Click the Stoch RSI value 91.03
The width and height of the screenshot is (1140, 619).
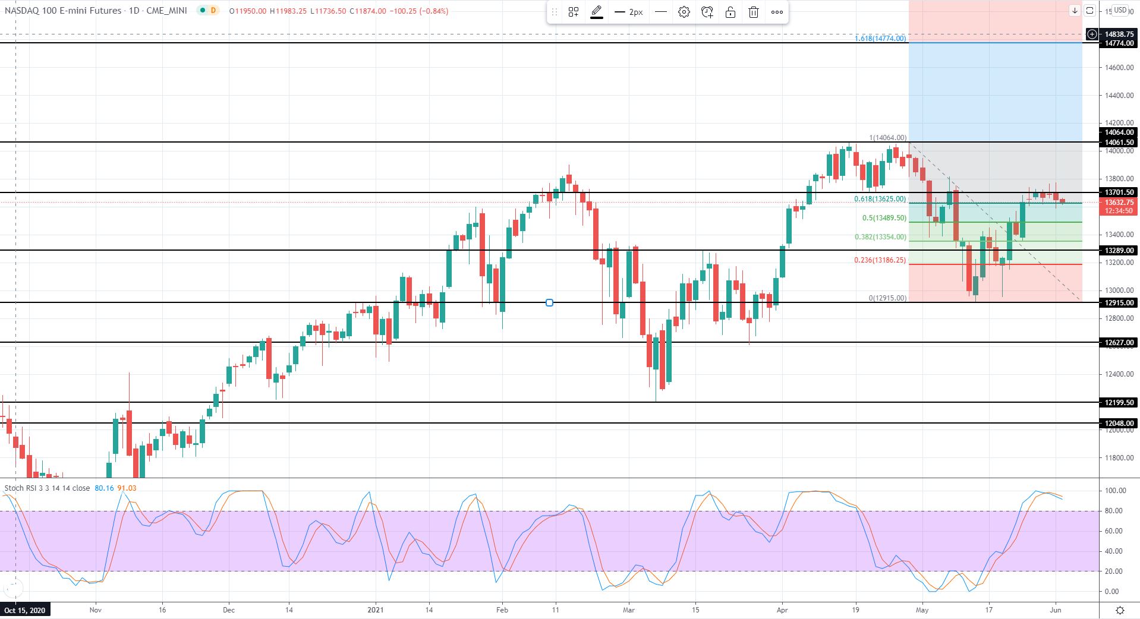[127, 488]
